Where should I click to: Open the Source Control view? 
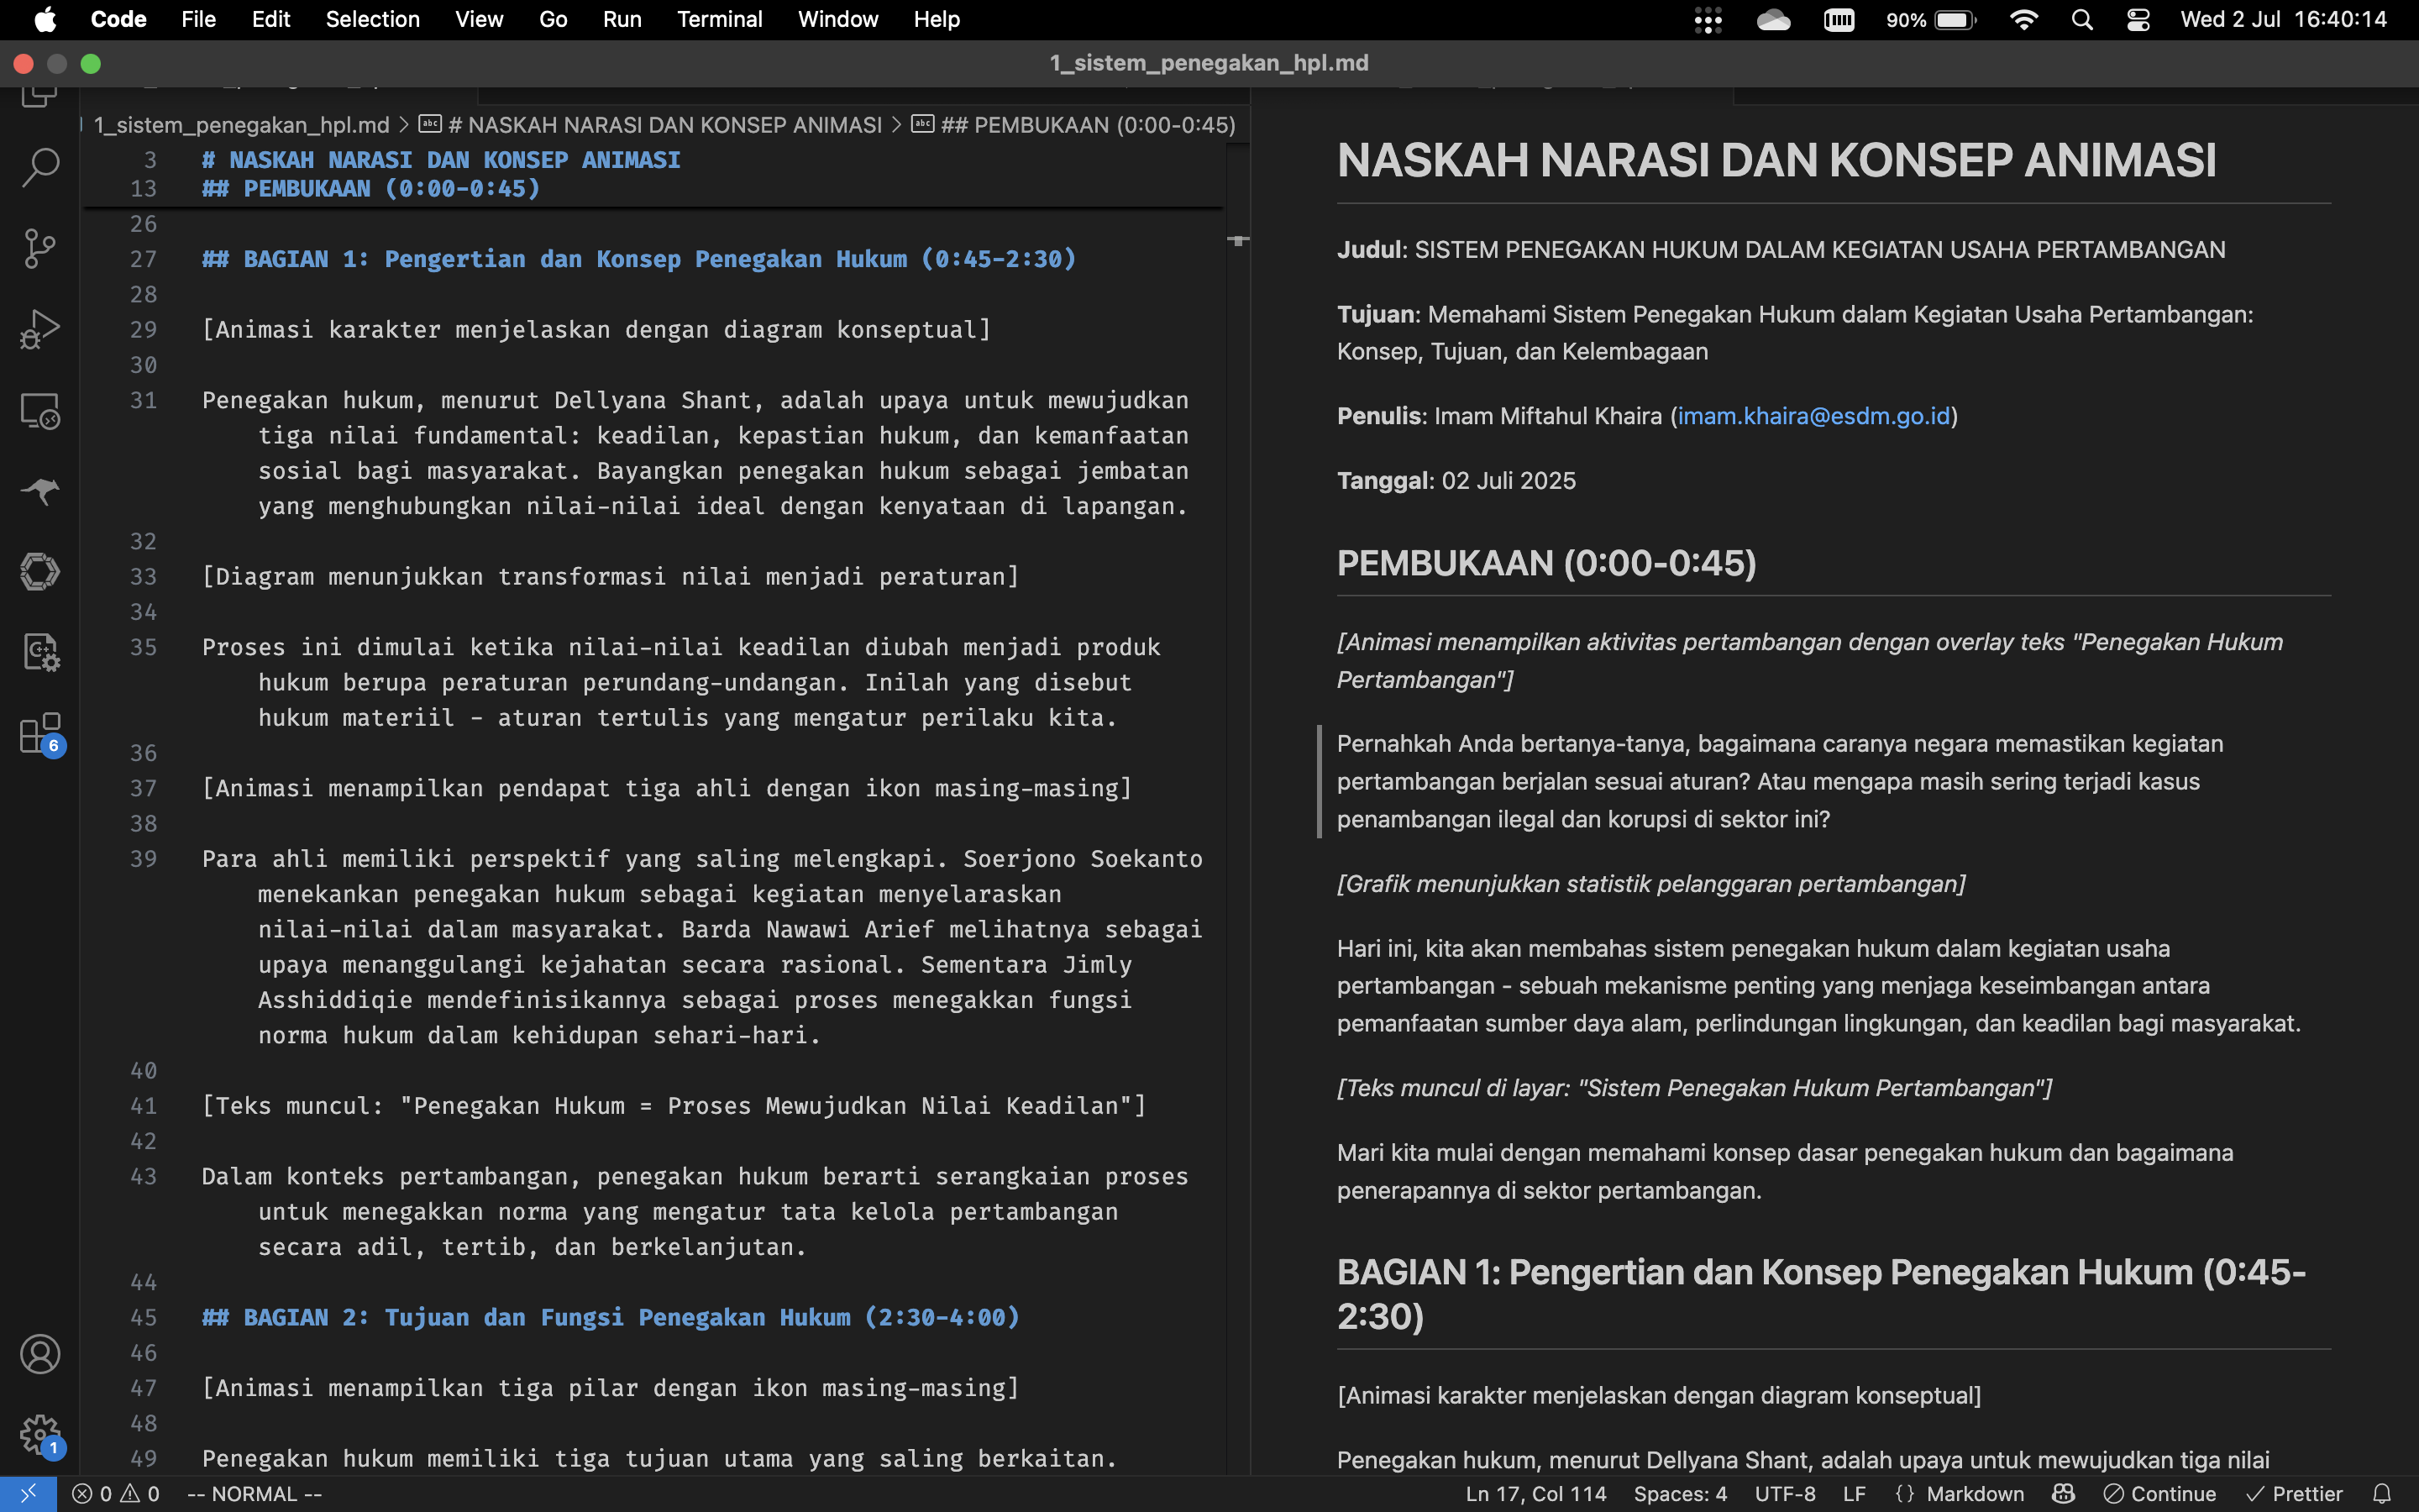[40, 248]
